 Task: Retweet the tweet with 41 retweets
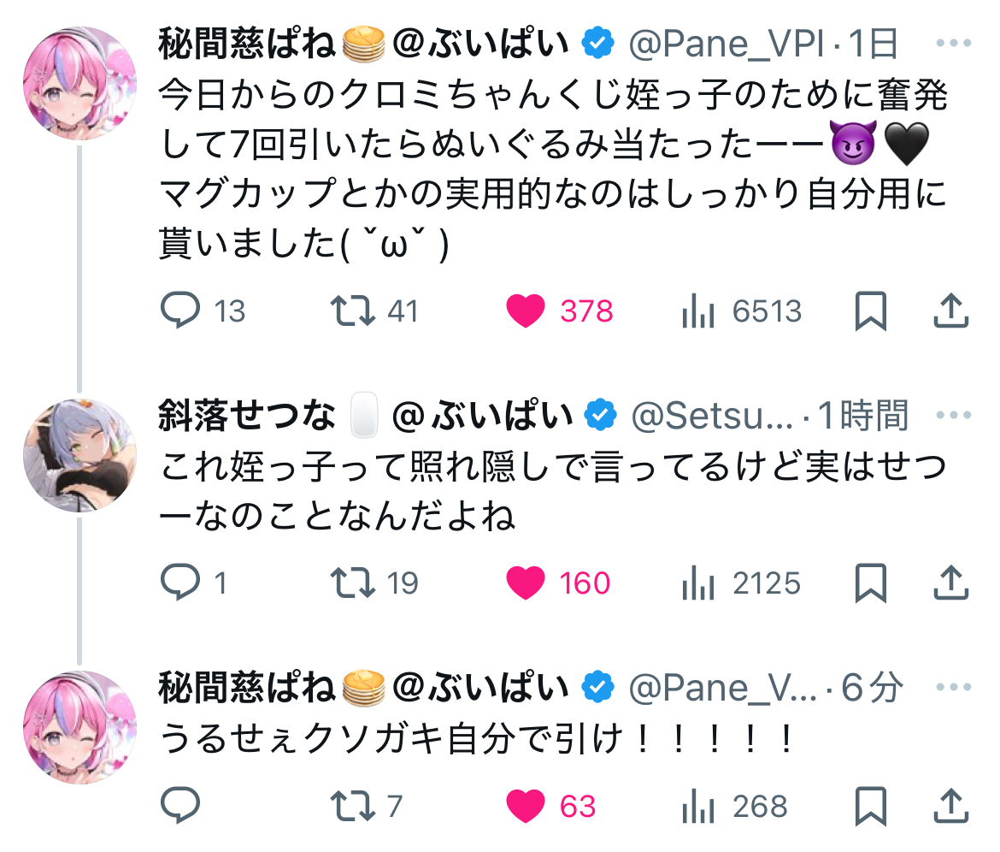tap(353, 311)
